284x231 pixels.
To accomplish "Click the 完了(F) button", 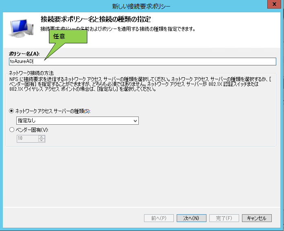I will pos(224,218).
